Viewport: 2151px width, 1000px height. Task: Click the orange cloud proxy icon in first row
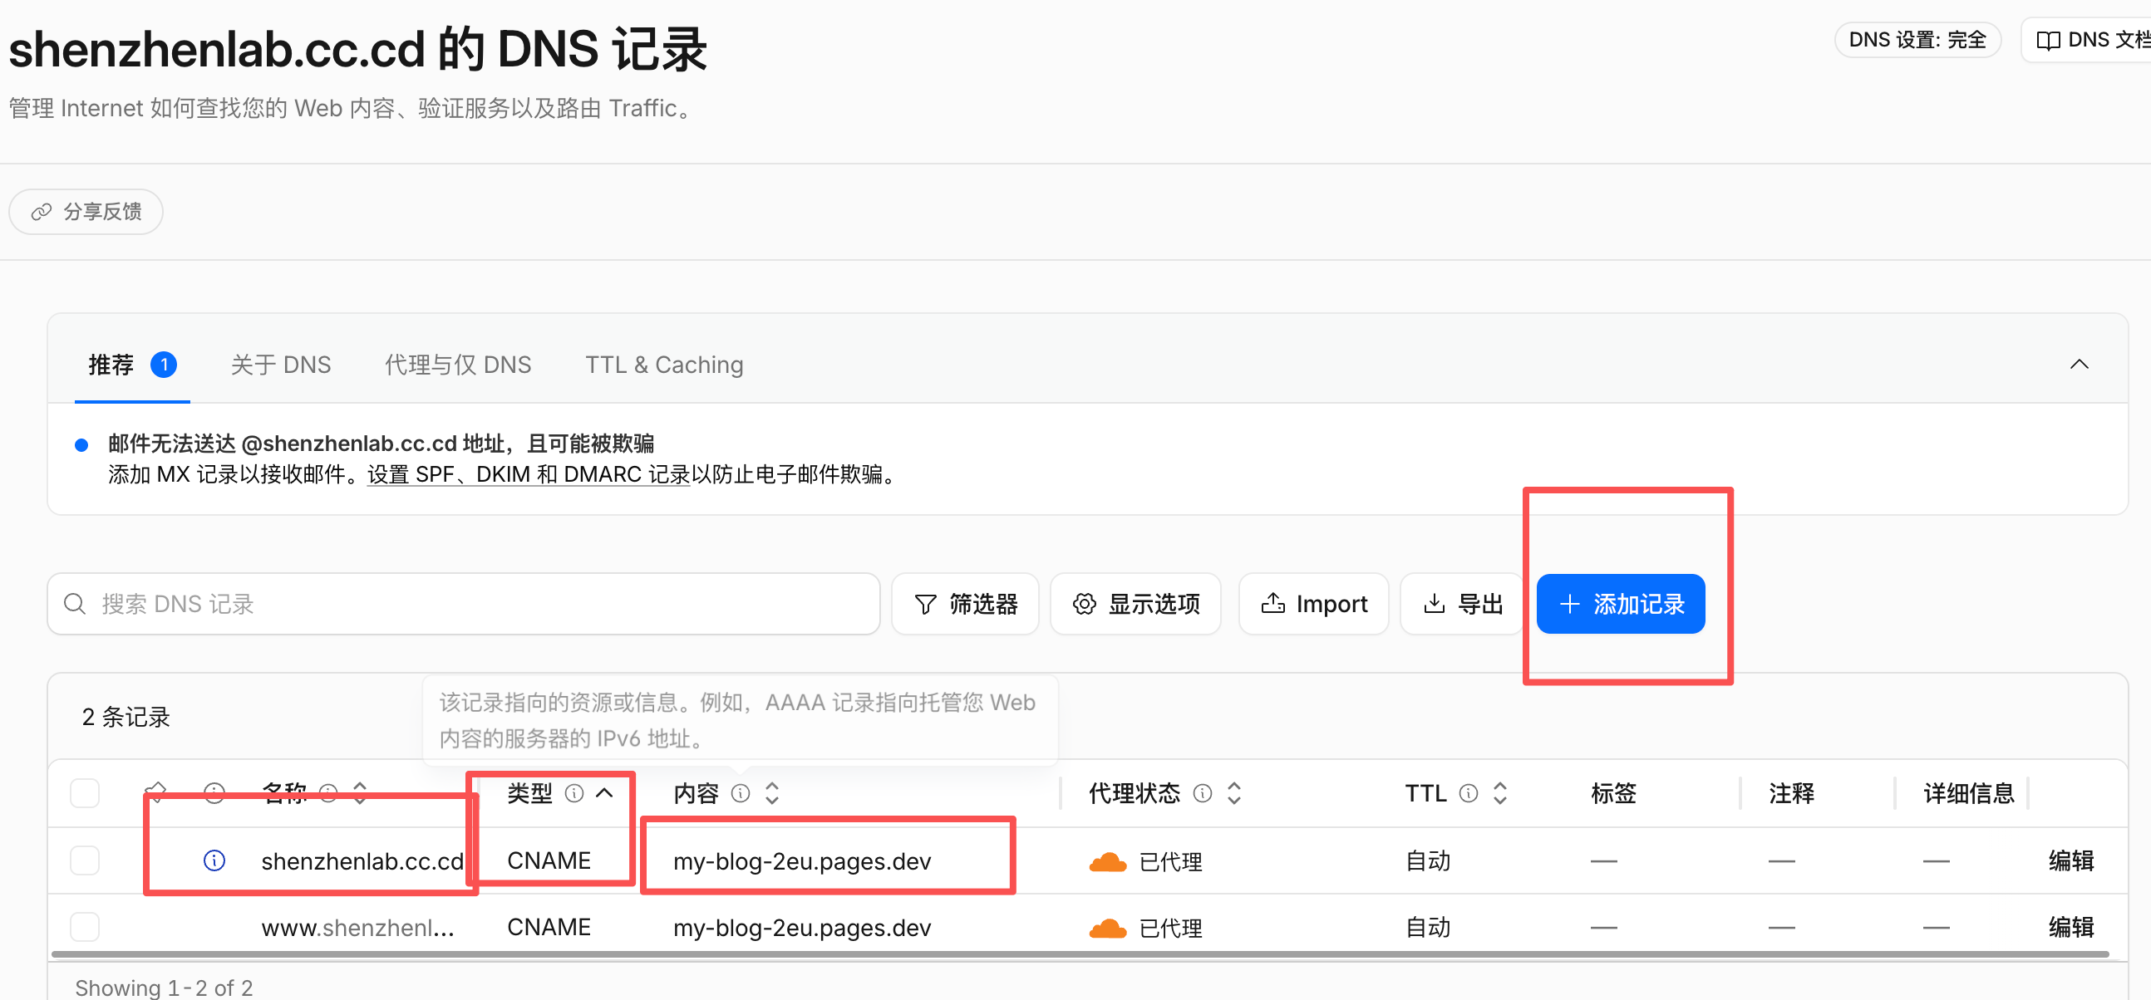(x=1108, y=861)
